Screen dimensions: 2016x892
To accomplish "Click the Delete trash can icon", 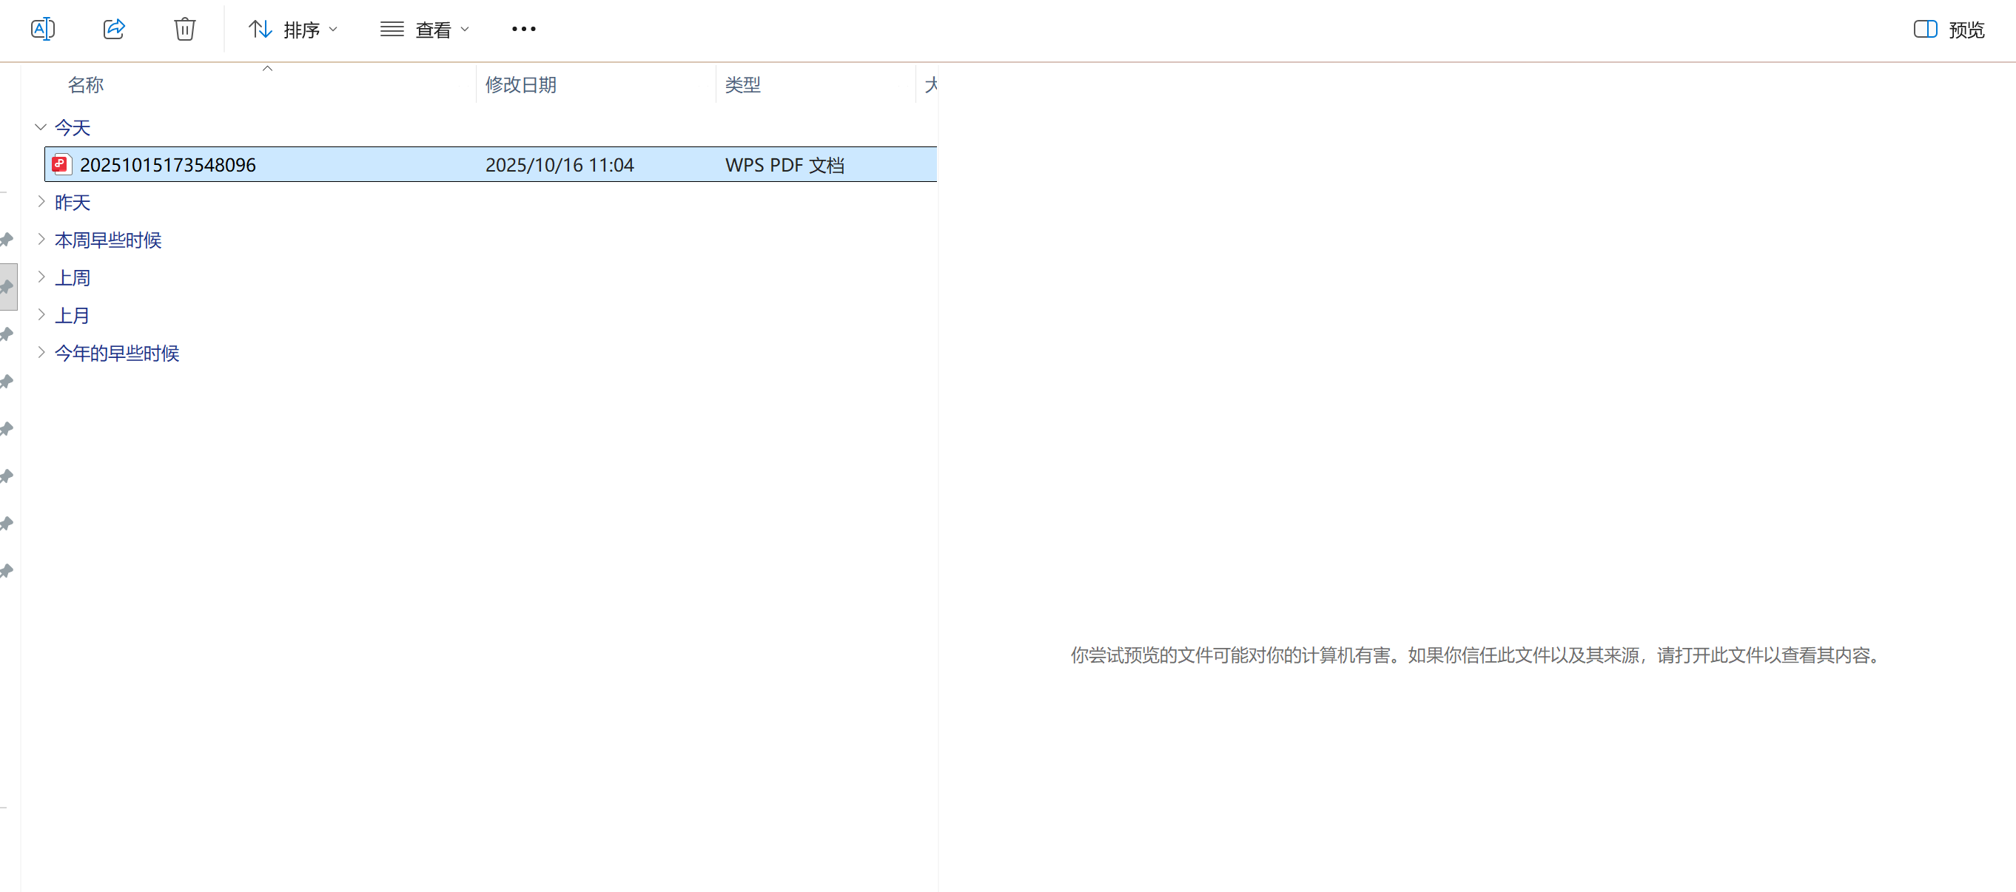I will click(185, 29).
